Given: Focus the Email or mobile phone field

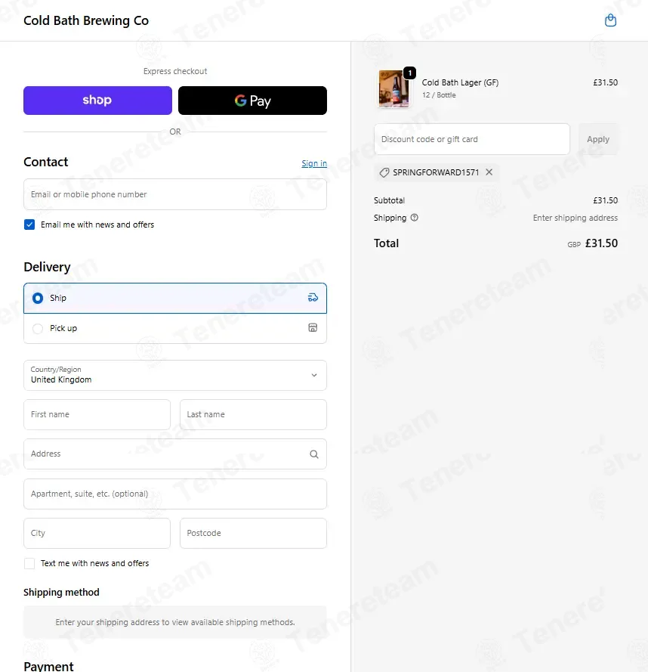Looking at the screenshot, I should pyautogui.click(x=175, y=194).
